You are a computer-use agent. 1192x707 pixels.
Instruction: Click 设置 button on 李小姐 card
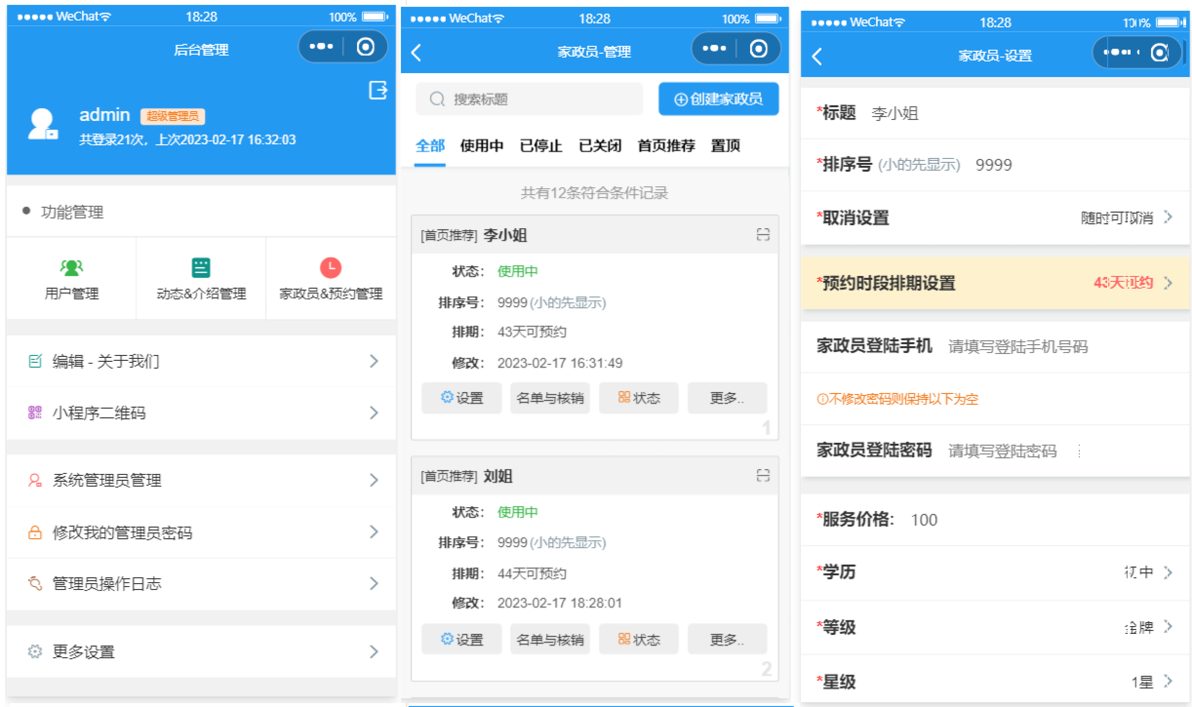[x=461, y=398]
